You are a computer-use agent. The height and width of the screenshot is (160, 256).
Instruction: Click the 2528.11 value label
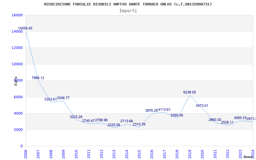[x=227, y=123]
